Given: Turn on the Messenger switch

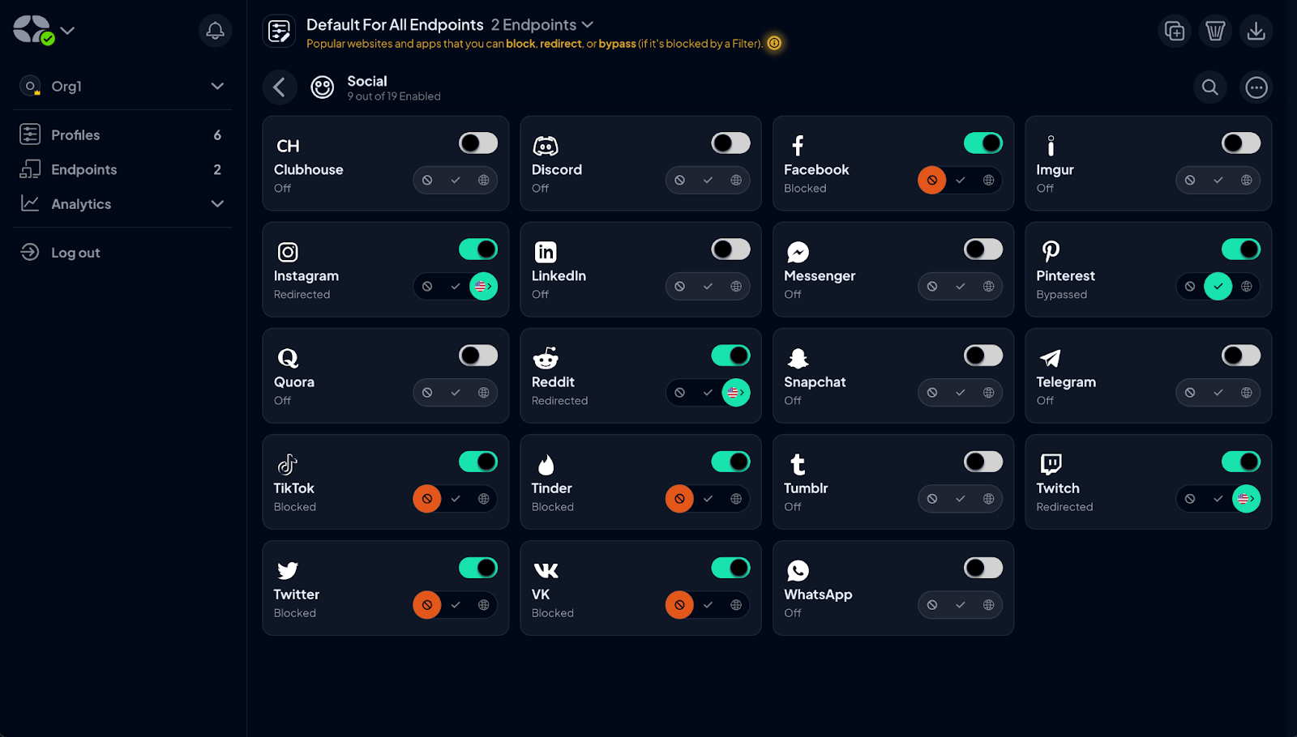Looking at the screenshot, I should (983, 249).
